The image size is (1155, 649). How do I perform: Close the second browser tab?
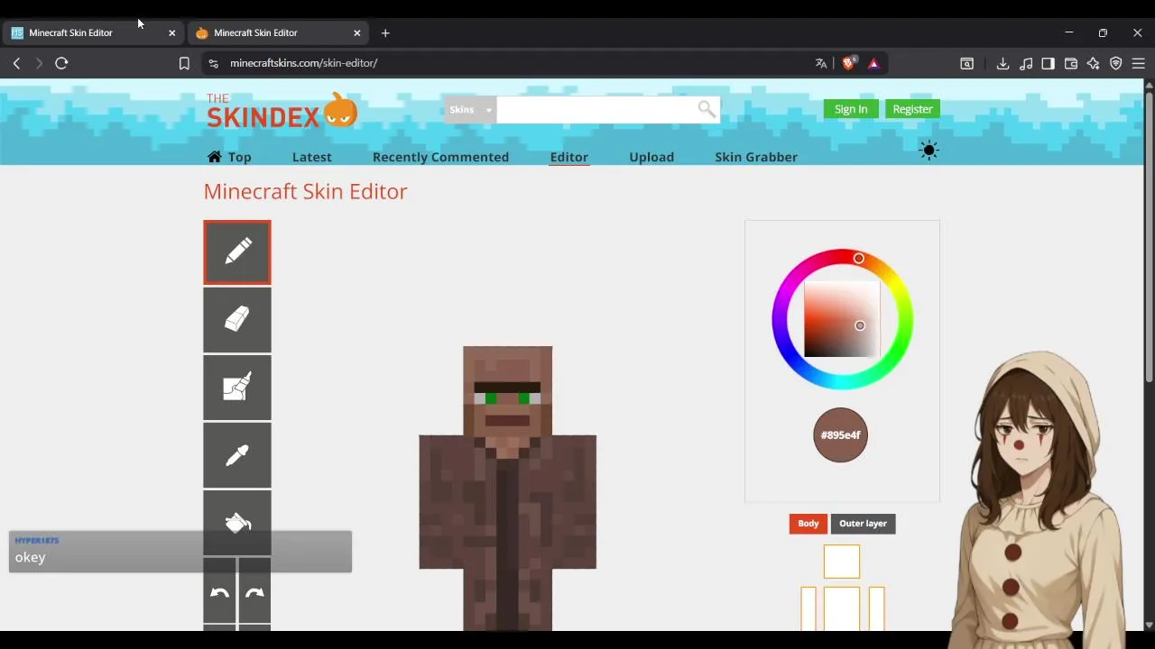tap(356, 32)
